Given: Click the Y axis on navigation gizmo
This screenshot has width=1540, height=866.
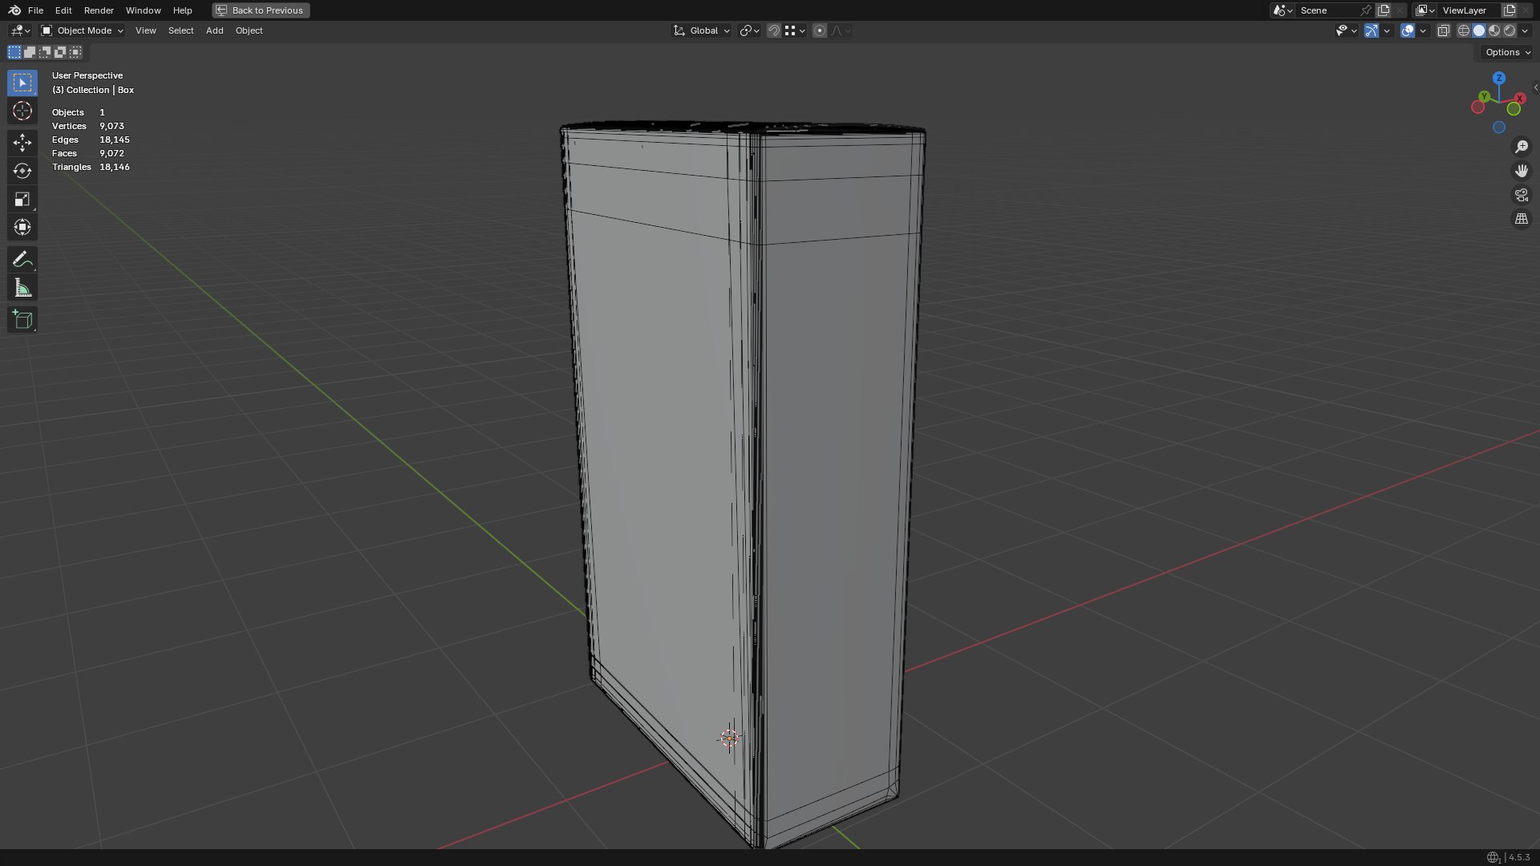Looking at the screenshot, I should click(x=1485, y=96).
